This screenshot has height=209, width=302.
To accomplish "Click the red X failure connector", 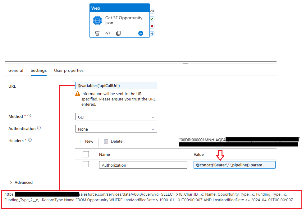I will [152, 26].
